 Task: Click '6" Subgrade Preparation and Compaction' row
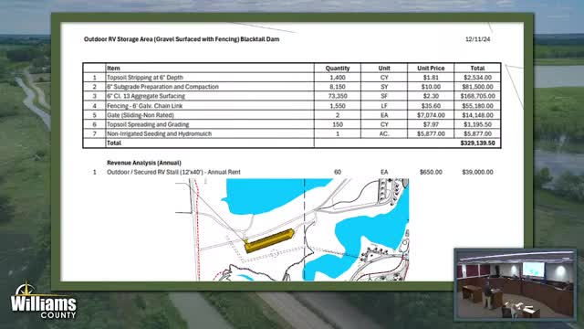(292, 87)
